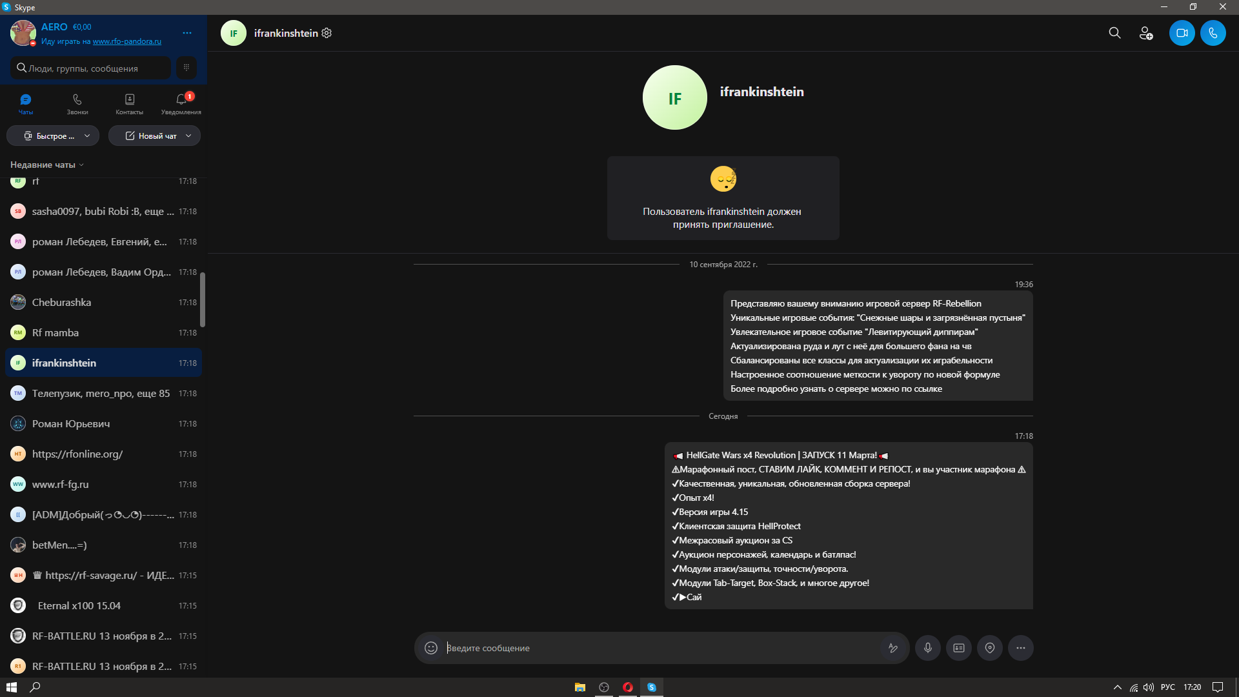This screenshot has height=697, width=1239.
Task: Open the https://rfonline.org/ chat
Action: (103, 454)
